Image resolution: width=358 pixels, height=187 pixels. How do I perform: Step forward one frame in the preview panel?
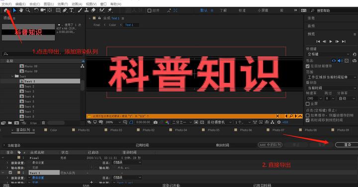click(337, 42)
